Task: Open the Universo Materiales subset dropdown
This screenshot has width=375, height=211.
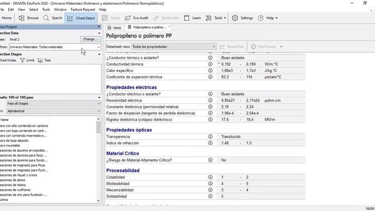Action: (54, 47)
